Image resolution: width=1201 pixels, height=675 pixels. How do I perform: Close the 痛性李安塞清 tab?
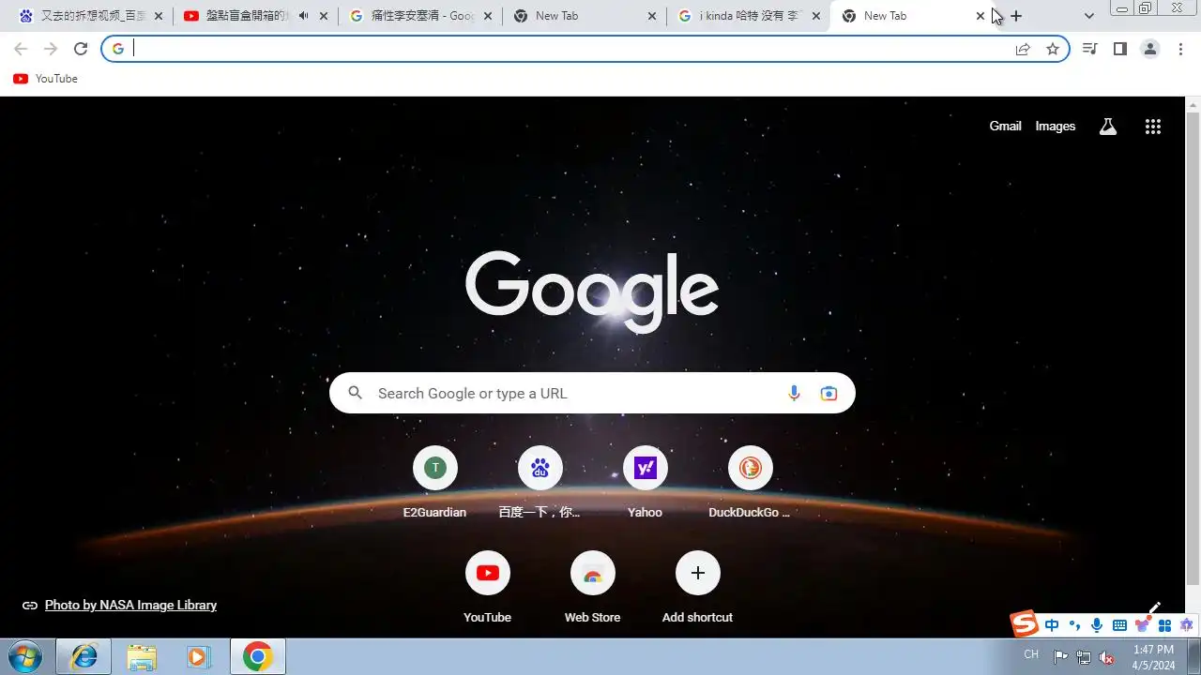pyautogui.click(x=488, y=16)
